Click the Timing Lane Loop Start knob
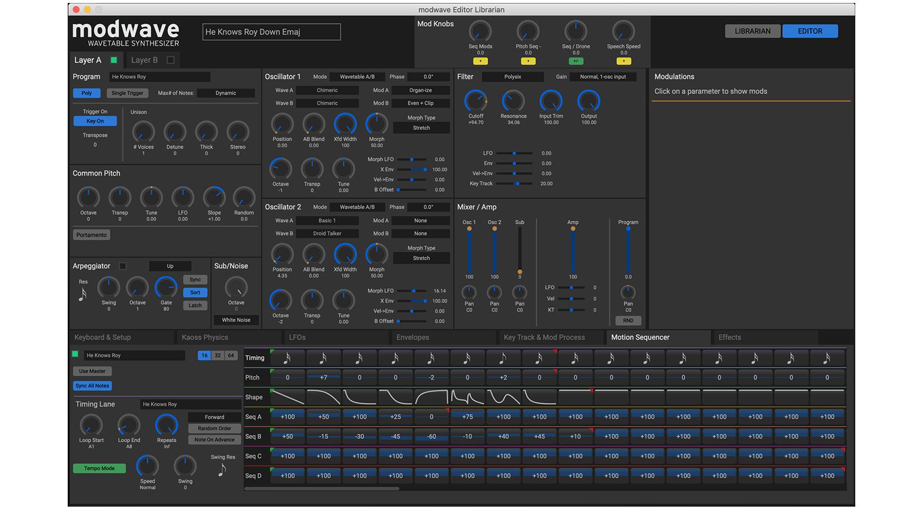Screen dimensions: 923x509 pyautogui.click(x=91, y=425)
